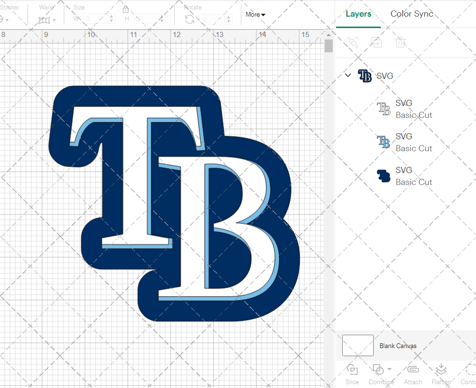Image resolution: width=476 pixels, height=388 pixels.
Task: Click the Attach paperclip icon
Action: (x=413, y=370)
